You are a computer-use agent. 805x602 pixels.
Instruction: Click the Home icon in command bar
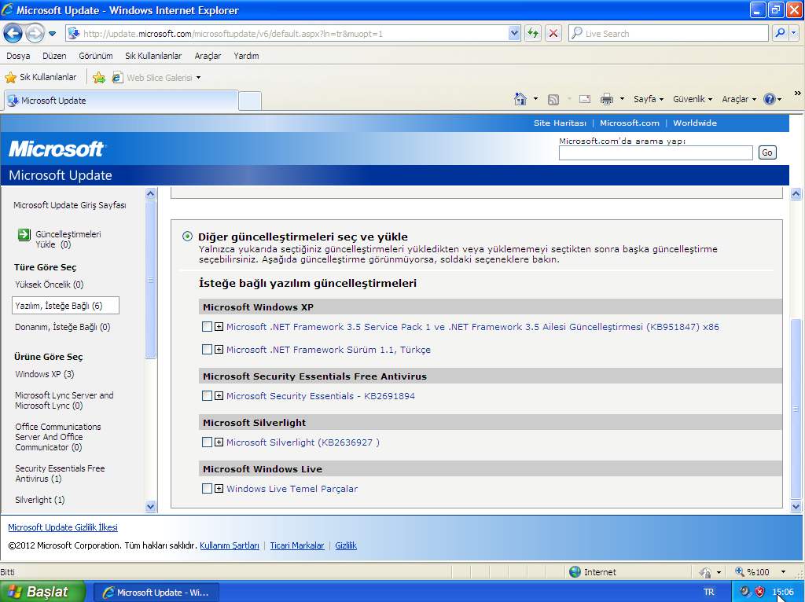coord(520,99)
